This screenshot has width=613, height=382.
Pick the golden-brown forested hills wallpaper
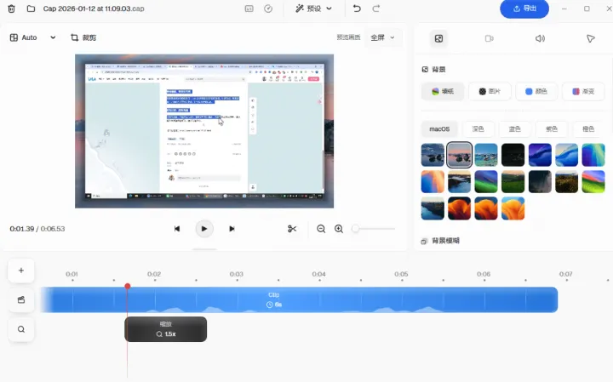pos(566,181)
